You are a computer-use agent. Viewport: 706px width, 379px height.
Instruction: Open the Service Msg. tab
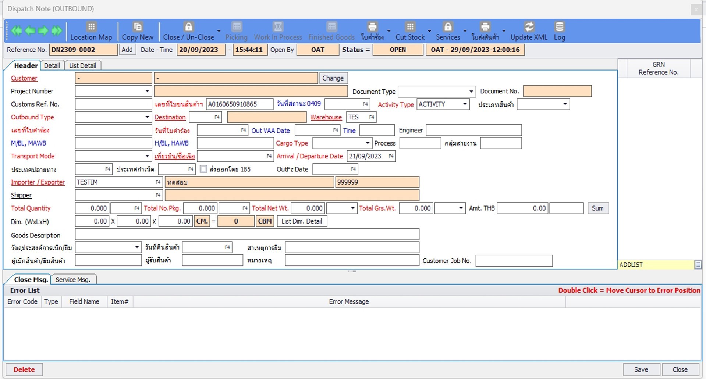pos(73,279)
